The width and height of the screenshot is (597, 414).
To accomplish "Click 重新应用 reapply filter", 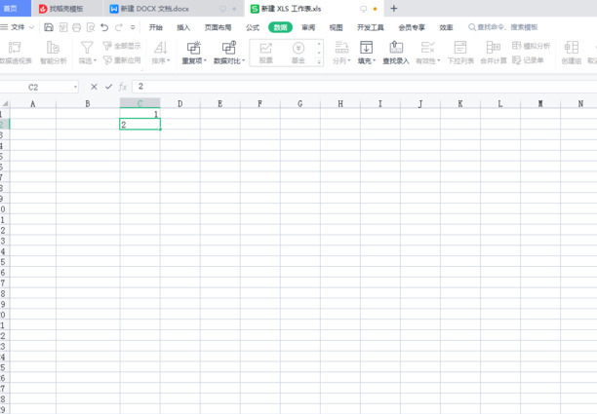I will pos(122,60).
